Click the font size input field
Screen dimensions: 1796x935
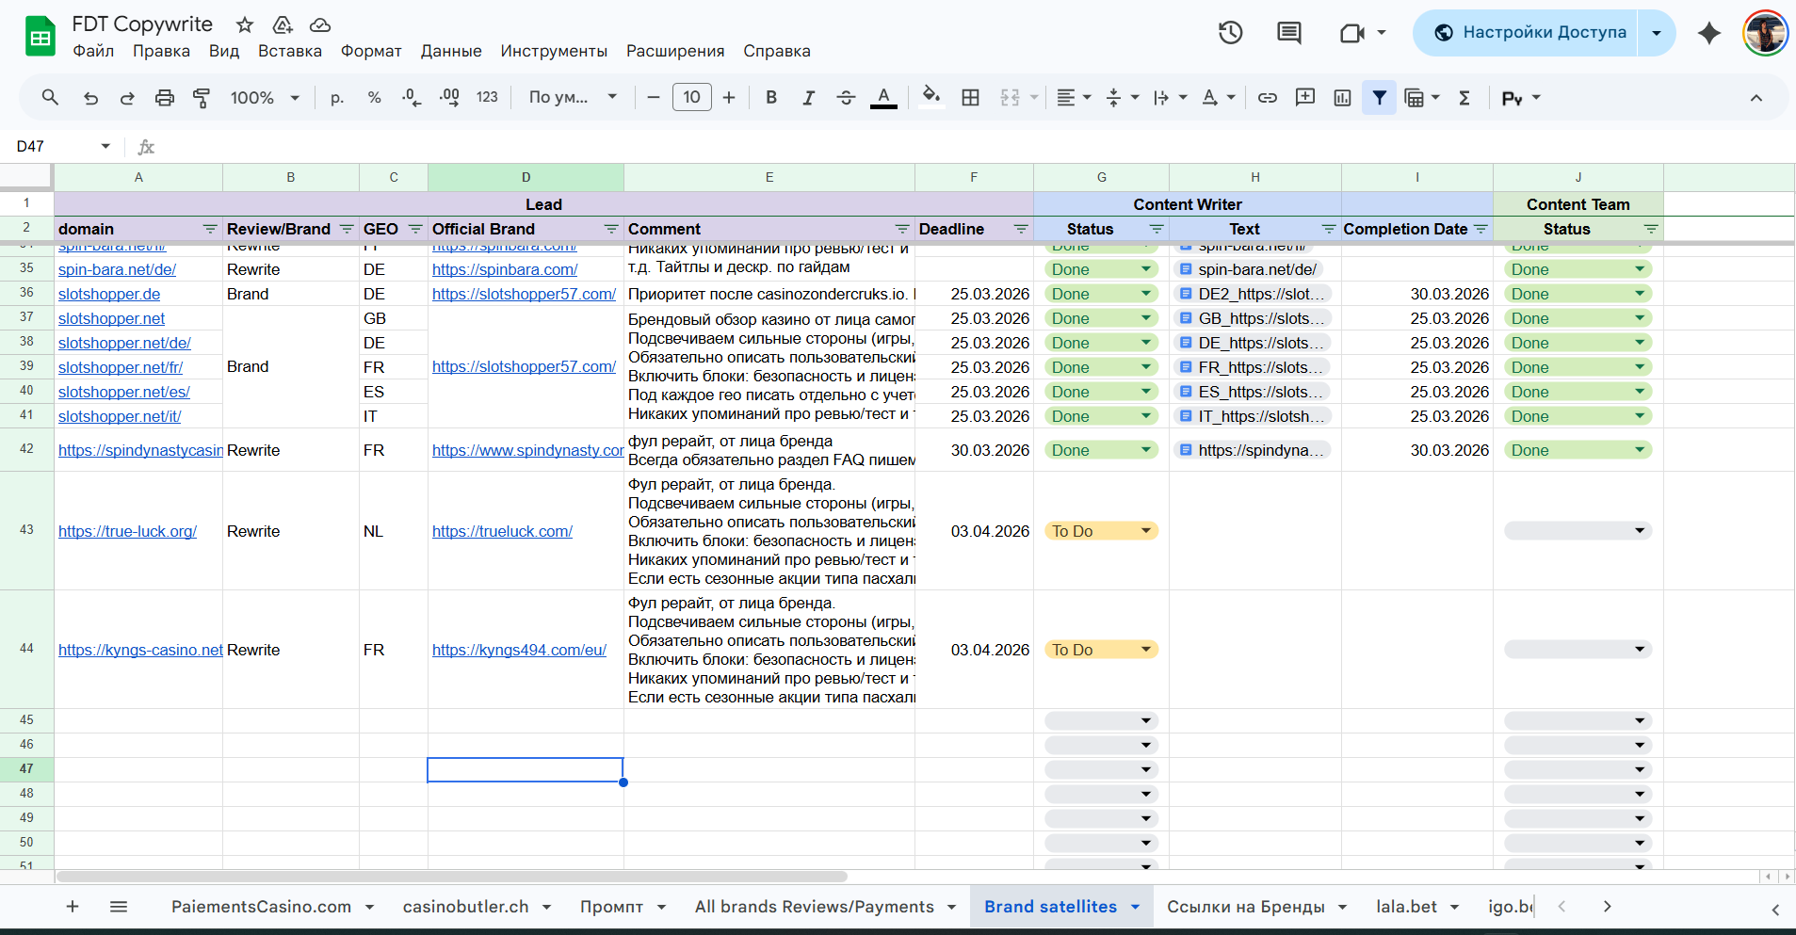tap(691, 98)
